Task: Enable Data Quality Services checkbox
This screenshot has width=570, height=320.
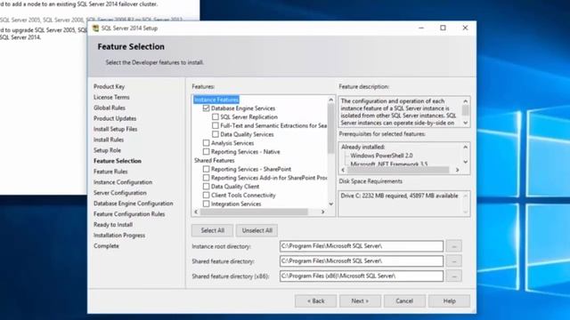Action: tap(216, 134)
